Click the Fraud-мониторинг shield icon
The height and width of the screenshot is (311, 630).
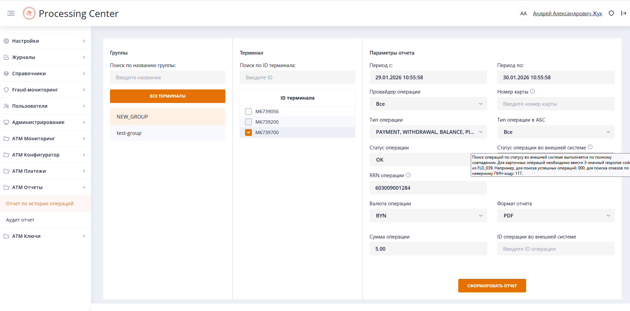pyautogui.click(x=6, y=90)
